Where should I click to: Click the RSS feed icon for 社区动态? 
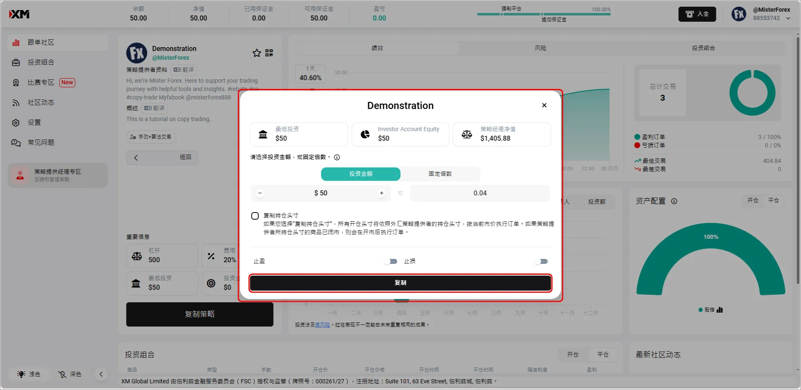[x=16, y=103]
